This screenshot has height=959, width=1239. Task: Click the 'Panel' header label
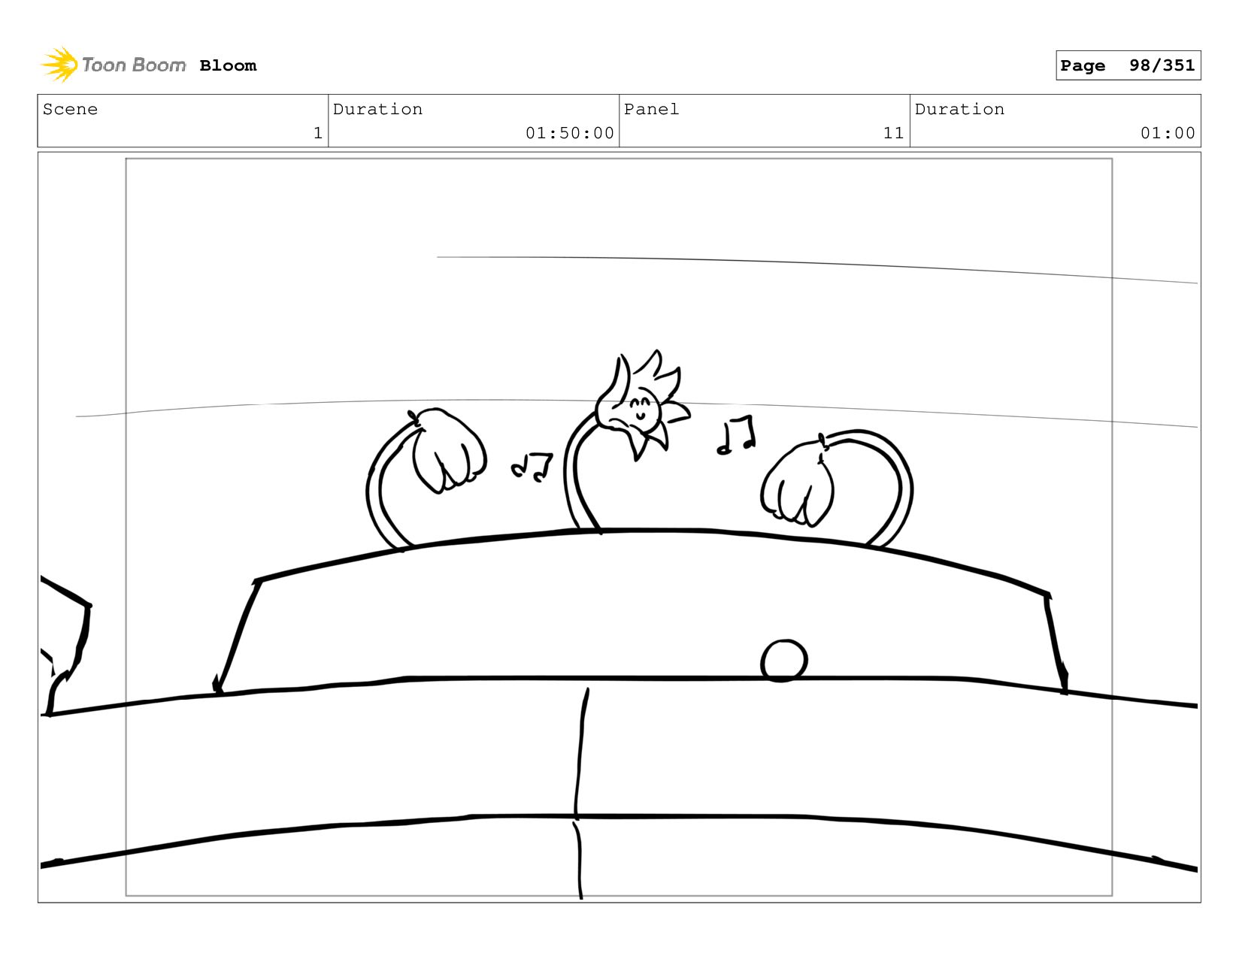[652, 109]
